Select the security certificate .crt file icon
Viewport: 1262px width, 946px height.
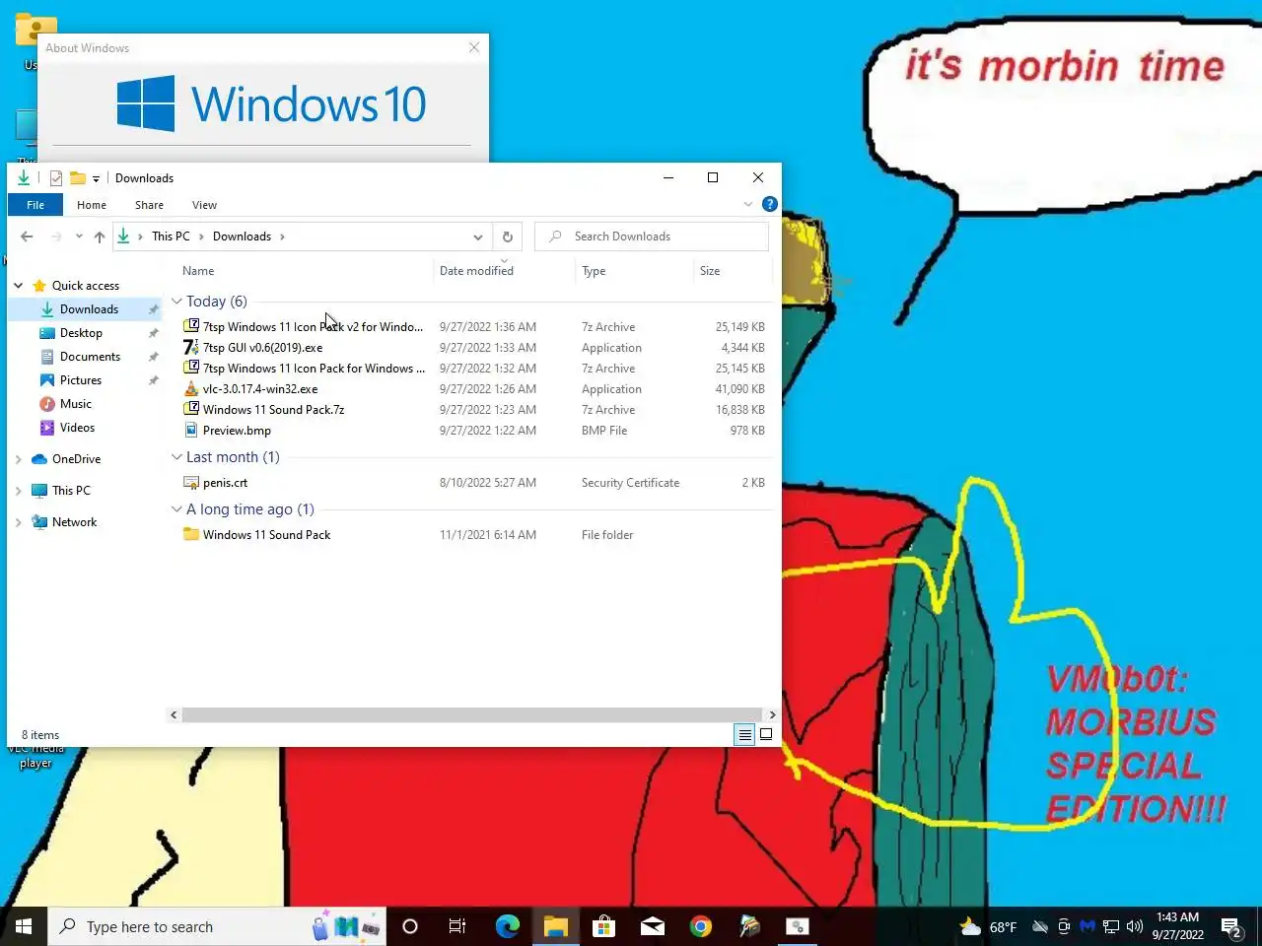click(191, 482)
